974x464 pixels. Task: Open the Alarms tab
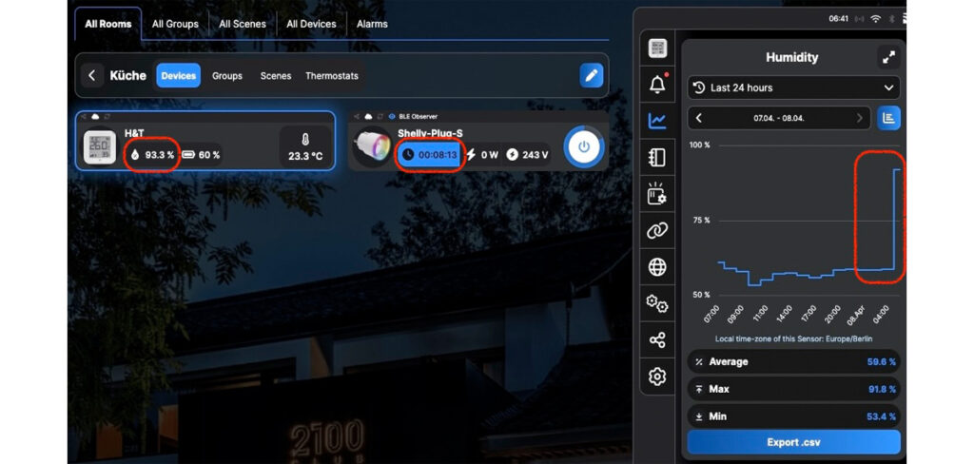point(372,24)
